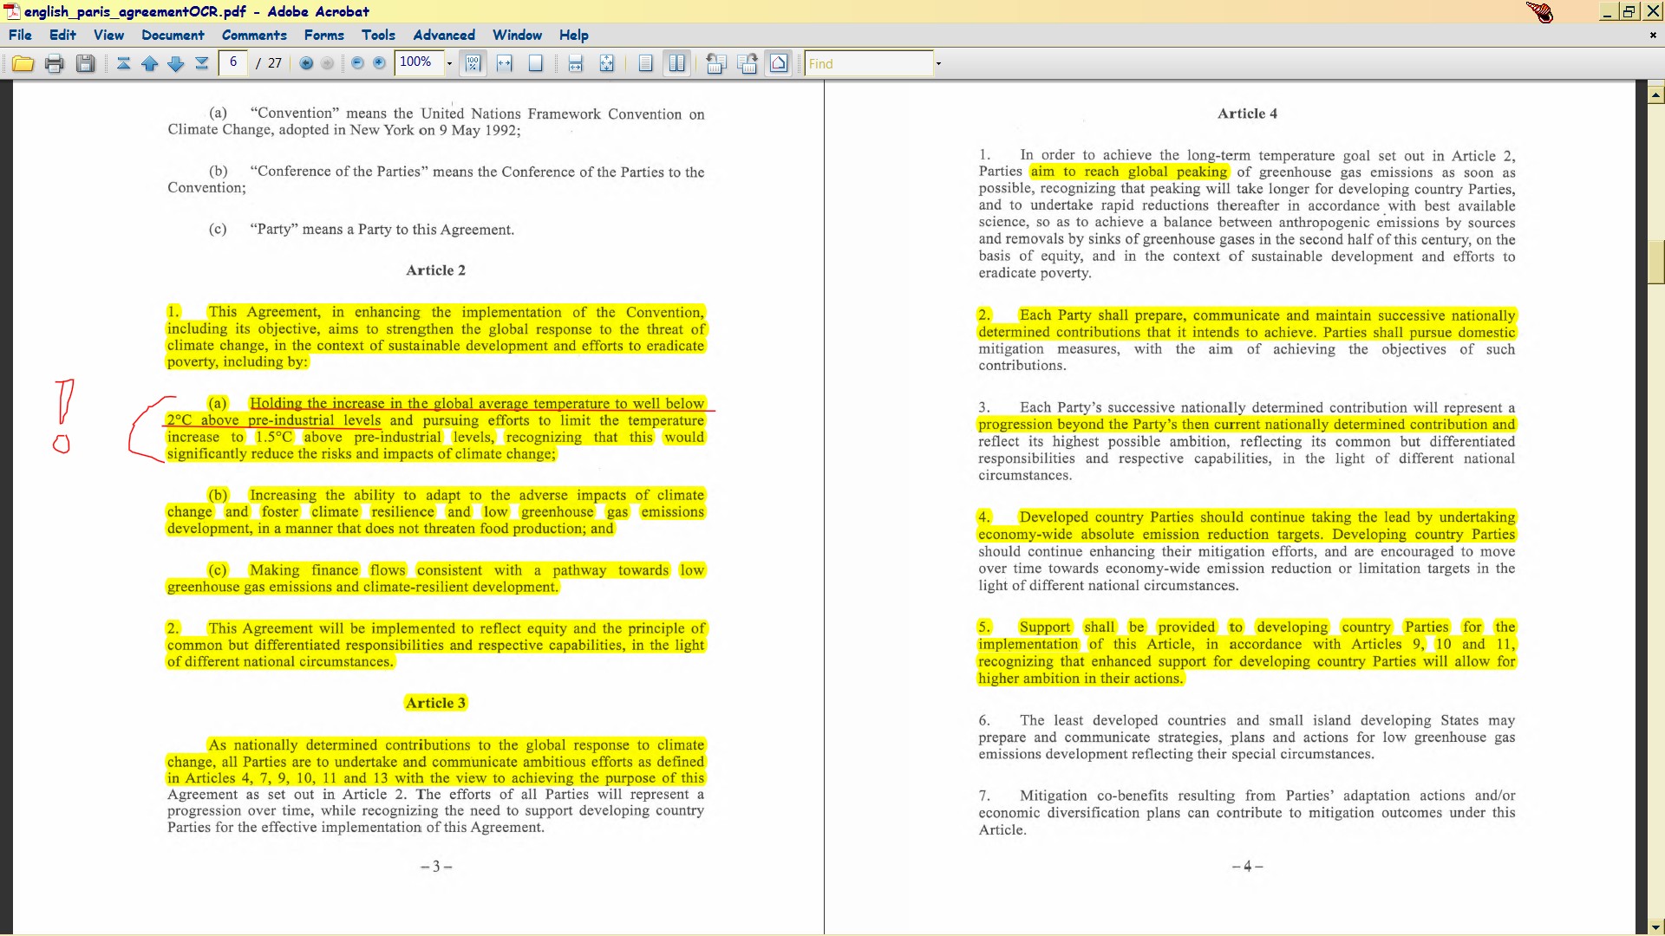This screenshot has width=1665, height=936.
Task: Switch to single page layout
Action: tap(645, 63)
